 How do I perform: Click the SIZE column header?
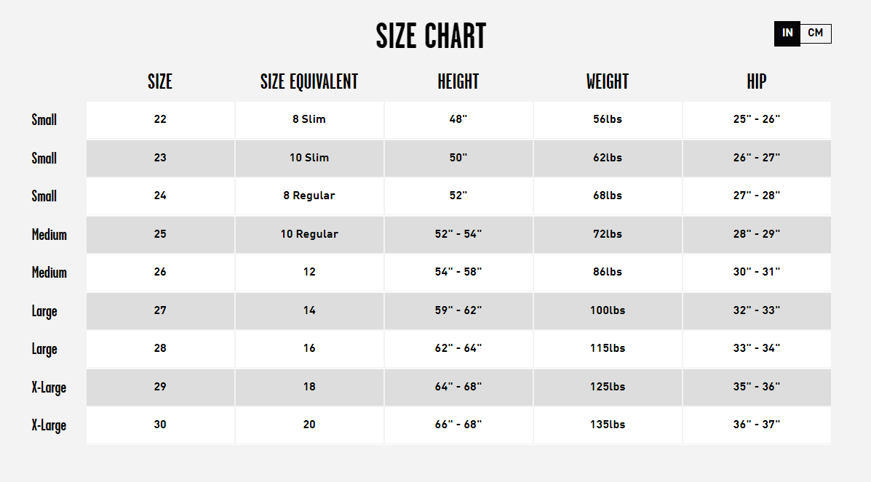coord(160,81)
